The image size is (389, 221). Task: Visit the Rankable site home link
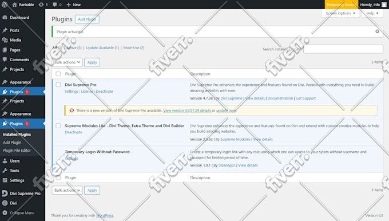click(x=23, y=5)
